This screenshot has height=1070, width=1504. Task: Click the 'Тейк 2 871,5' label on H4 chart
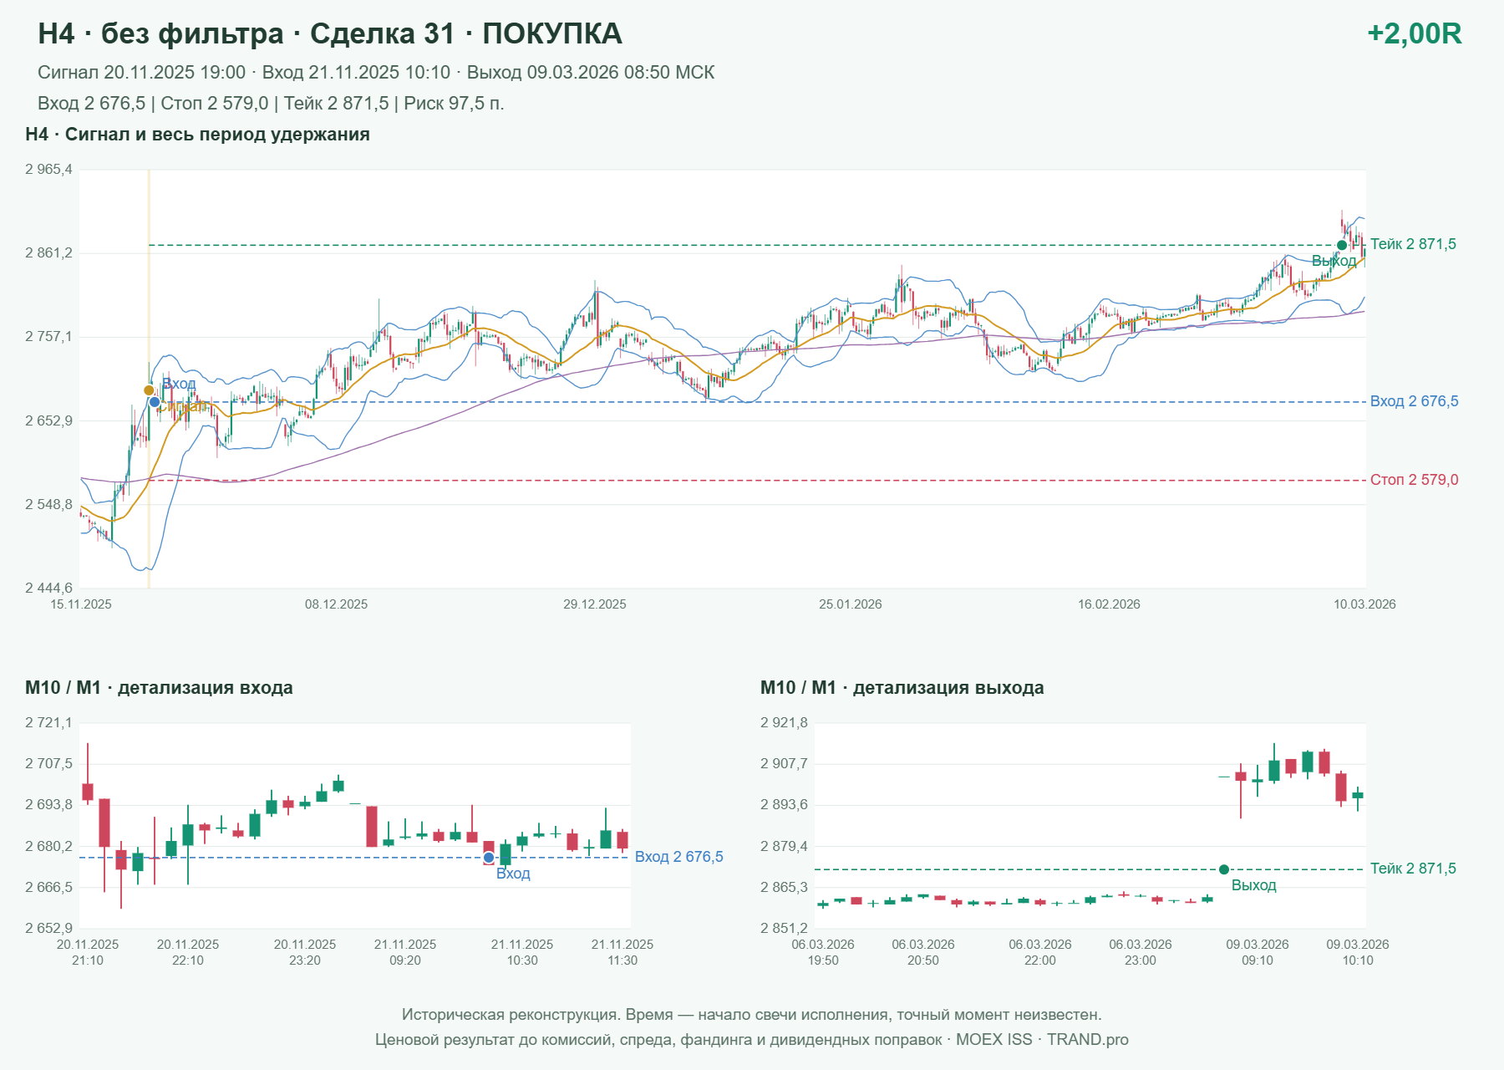click(x=1413, y=244)
